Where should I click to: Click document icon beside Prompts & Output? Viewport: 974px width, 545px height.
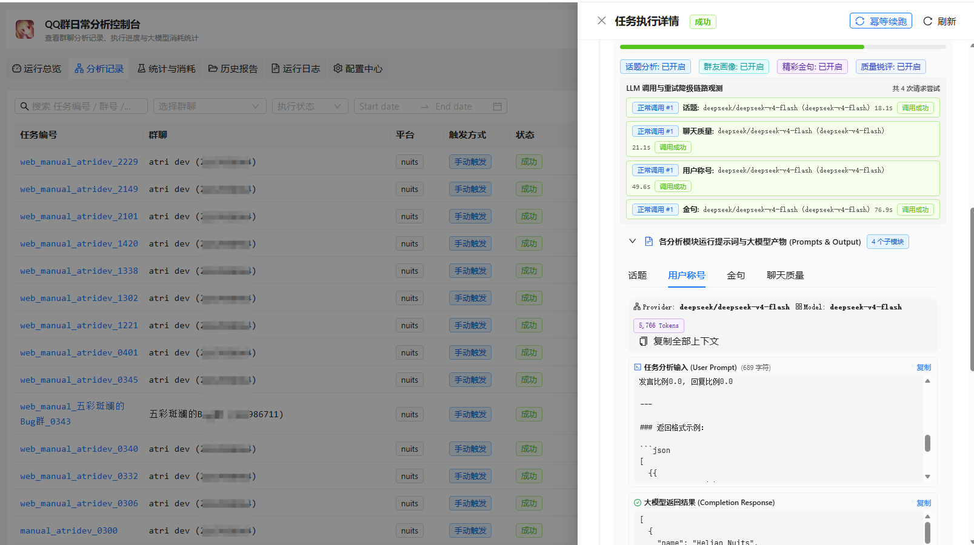[x=649, y=242]
